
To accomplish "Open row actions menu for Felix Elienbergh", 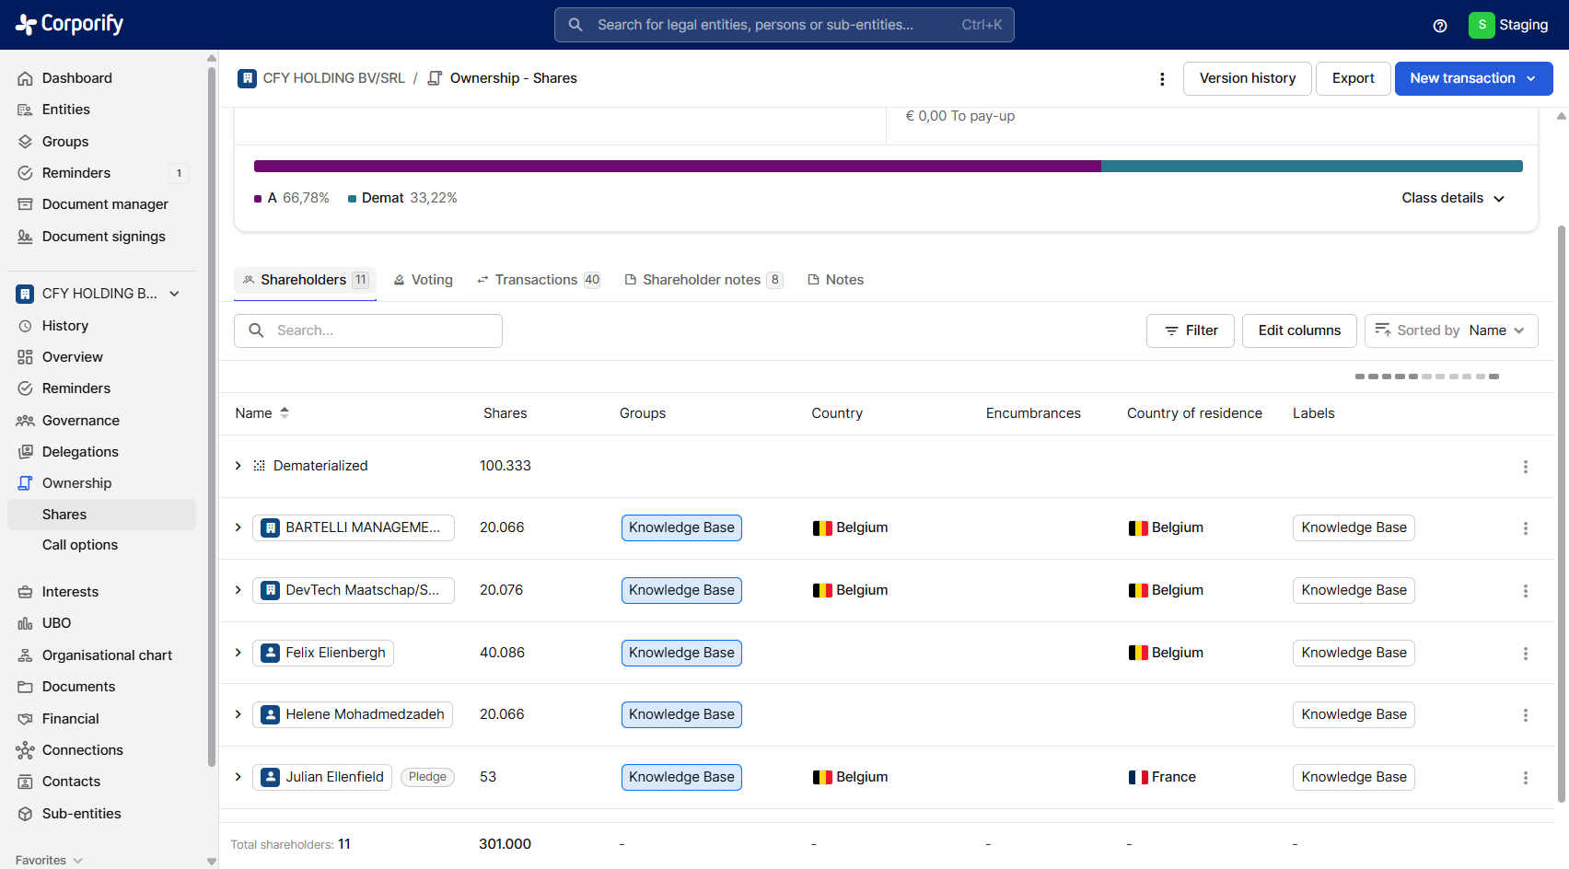I will [x=1525, y=654].
